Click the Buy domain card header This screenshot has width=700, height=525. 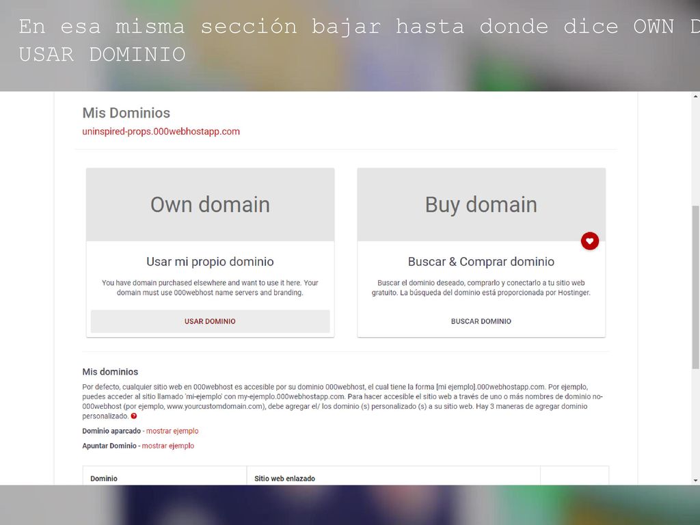pyautogui.click(x=481, y=204)
